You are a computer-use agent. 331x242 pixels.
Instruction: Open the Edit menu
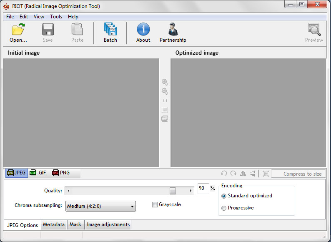pos(24,17)
